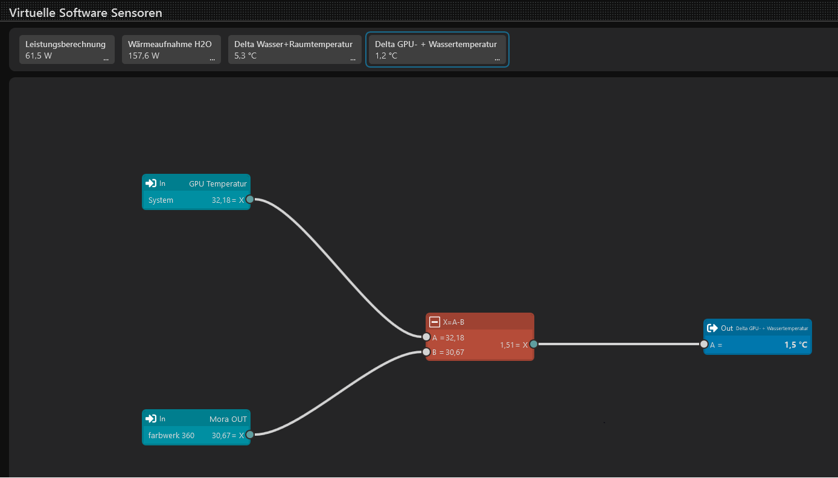Select the Delta GPU- + Wassertemperatur sensor
Screen dimensions: 838x478
point(438,49)
